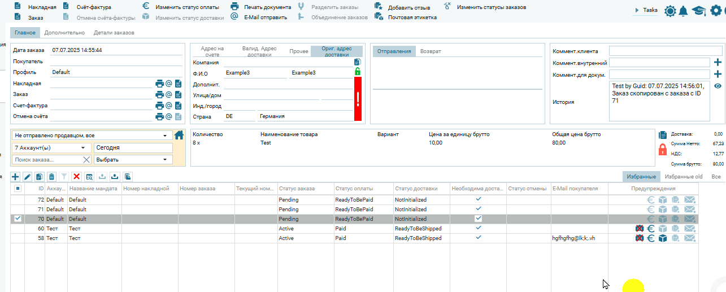Open the 'Выбрать' dropdown
The width and height of the screenshot is (726, 292).
tap(133, 159)
